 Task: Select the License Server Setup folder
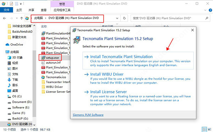56,92
